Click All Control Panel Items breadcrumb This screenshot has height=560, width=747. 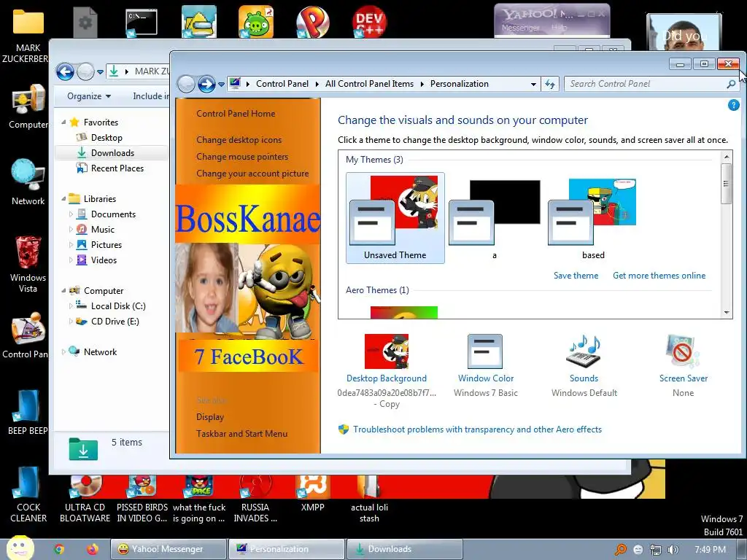click(369, 84)
